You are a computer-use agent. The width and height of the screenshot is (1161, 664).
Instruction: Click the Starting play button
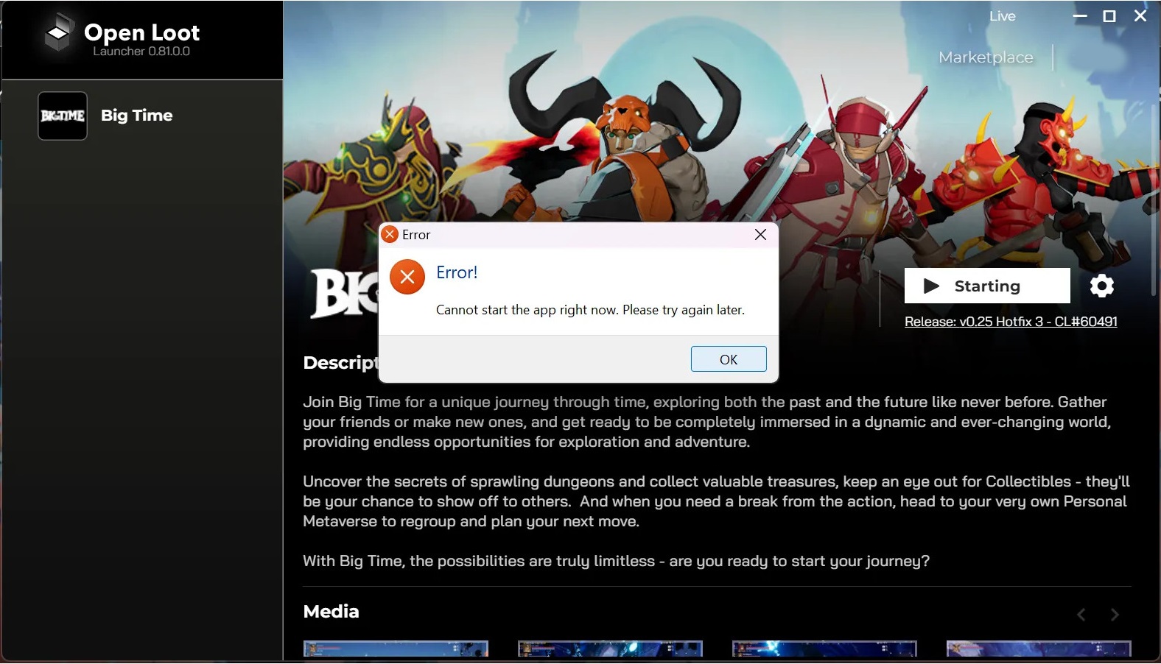[x=987, y=286]
